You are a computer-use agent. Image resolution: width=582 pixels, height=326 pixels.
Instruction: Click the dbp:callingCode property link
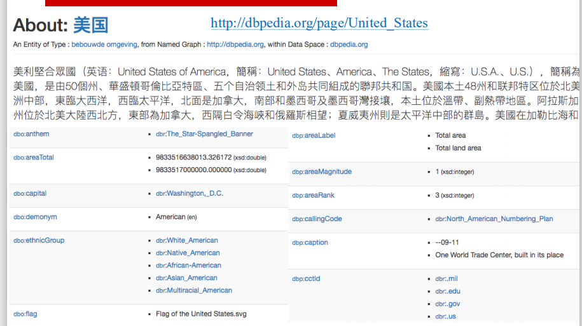(317, 219)
